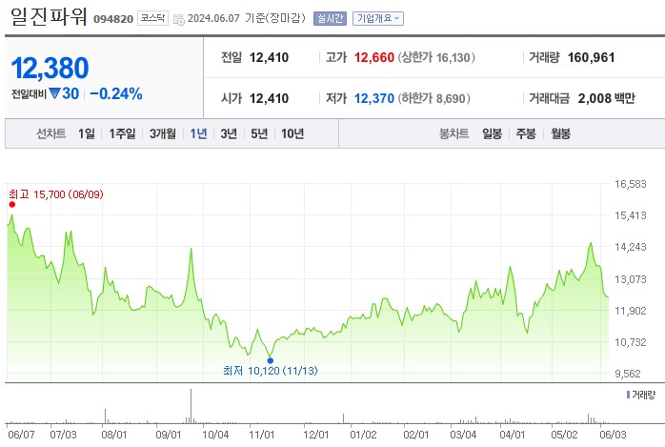This screenshot has width=665, height=447.
Task: Click the 13,073 y-axis label
Action: (x=631, y=279)
